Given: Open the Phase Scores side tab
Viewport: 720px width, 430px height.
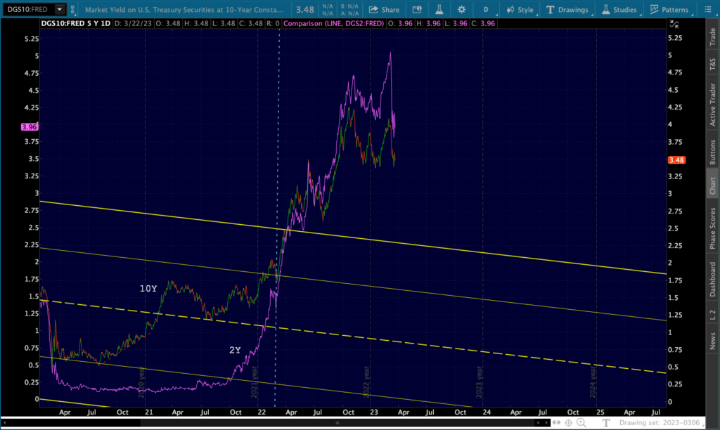Looking at the screenshot, I should tap(712, 228).
